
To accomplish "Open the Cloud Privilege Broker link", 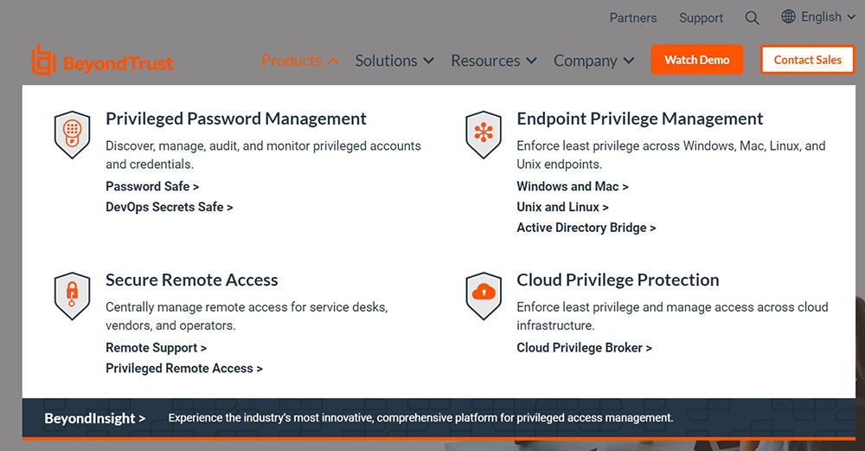I will click(584, 347).
